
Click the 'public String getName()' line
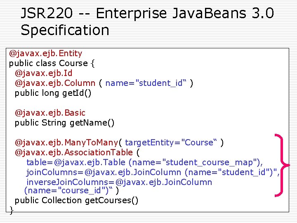pos(65,123)
